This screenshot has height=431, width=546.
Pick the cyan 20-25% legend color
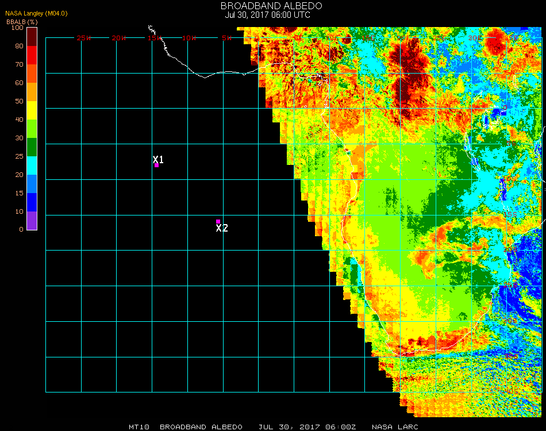[x=32, y=165]
